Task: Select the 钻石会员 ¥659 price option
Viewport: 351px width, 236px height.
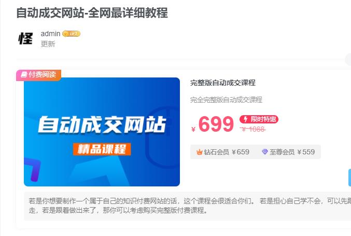Action: click(223, 152)
